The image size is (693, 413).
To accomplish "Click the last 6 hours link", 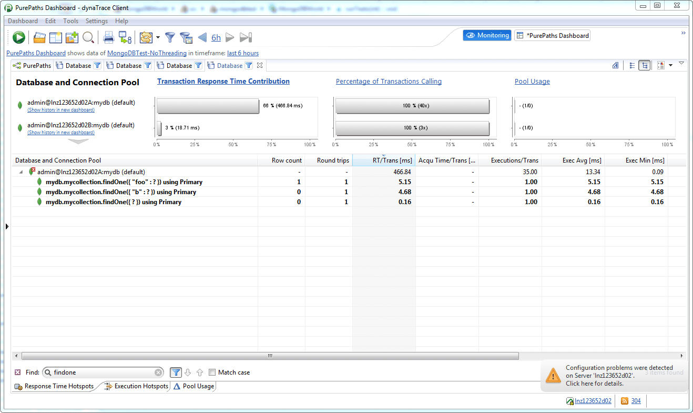I will pos(243,53).
